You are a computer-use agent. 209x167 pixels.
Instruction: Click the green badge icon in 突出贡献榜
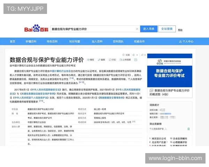[188, 129]
